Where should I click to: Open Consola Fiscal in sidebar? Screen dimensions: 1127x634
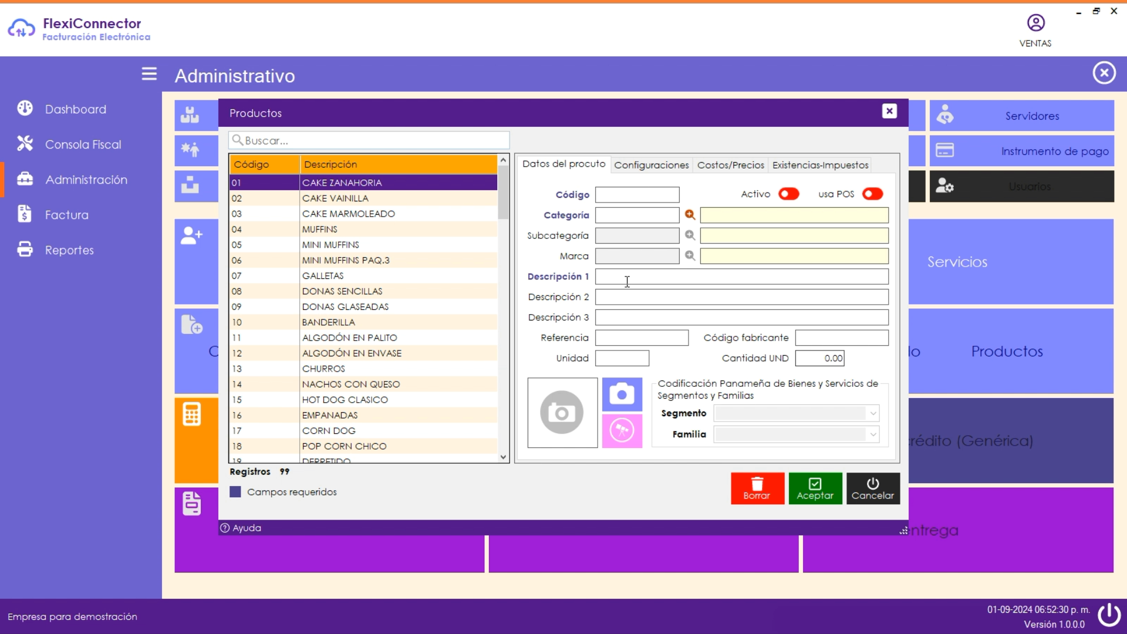pyautogui.click(x=83, y=144)
